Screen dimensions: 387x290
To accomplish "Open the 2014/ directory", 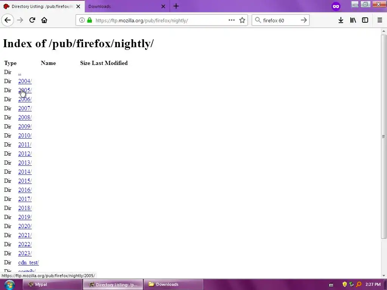I will click(x=25, y=172).
